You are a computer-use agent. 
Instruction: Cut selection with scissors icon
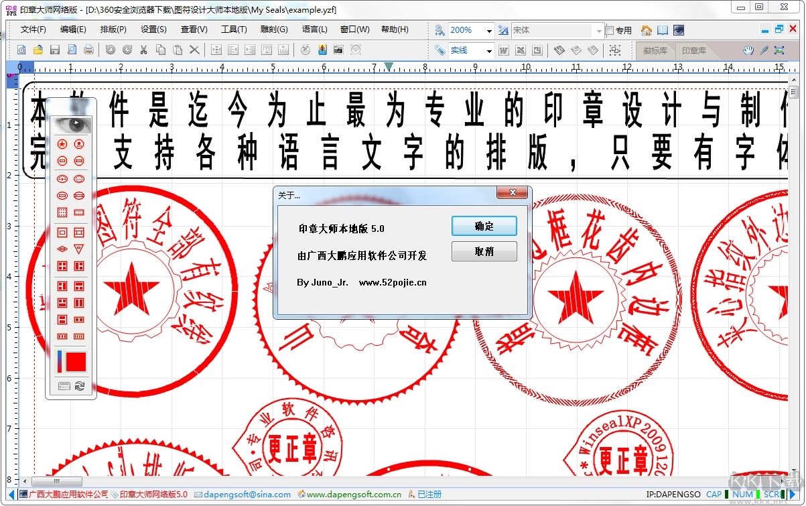tap(144, 50)
